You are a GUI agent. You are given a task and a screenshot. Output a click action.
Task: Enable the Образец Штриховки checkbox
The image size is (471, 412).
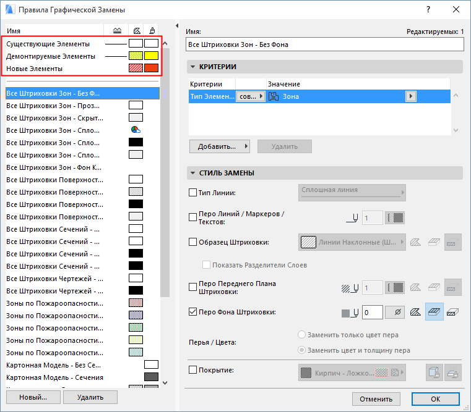(192, 242)
